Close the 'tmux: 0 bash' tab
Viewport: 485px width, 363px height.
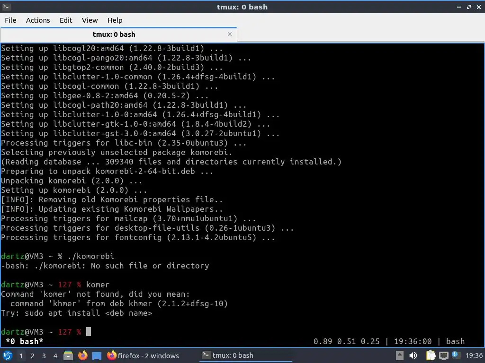[230, 34]
